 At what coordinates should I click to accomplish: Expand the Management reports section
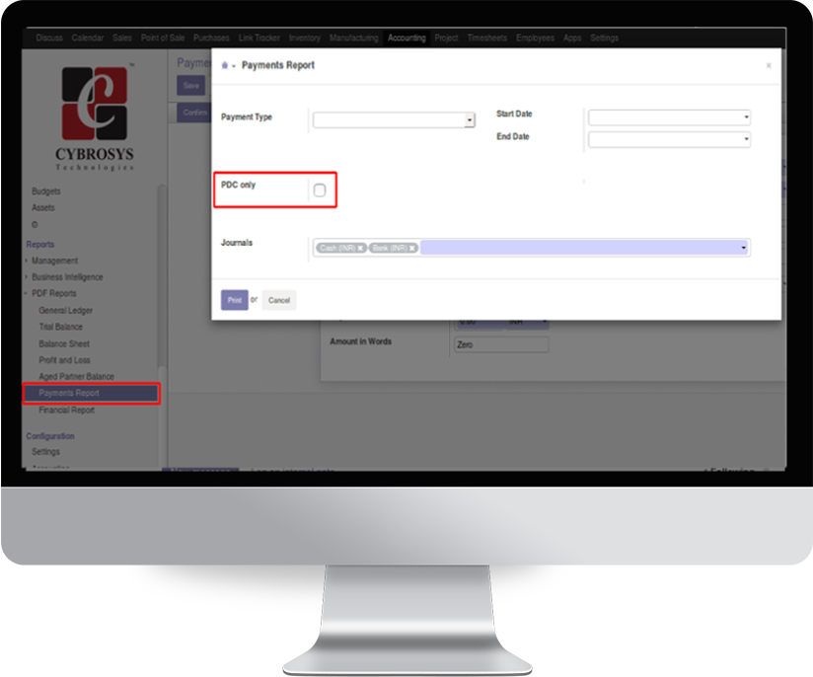tap(54, 261)
